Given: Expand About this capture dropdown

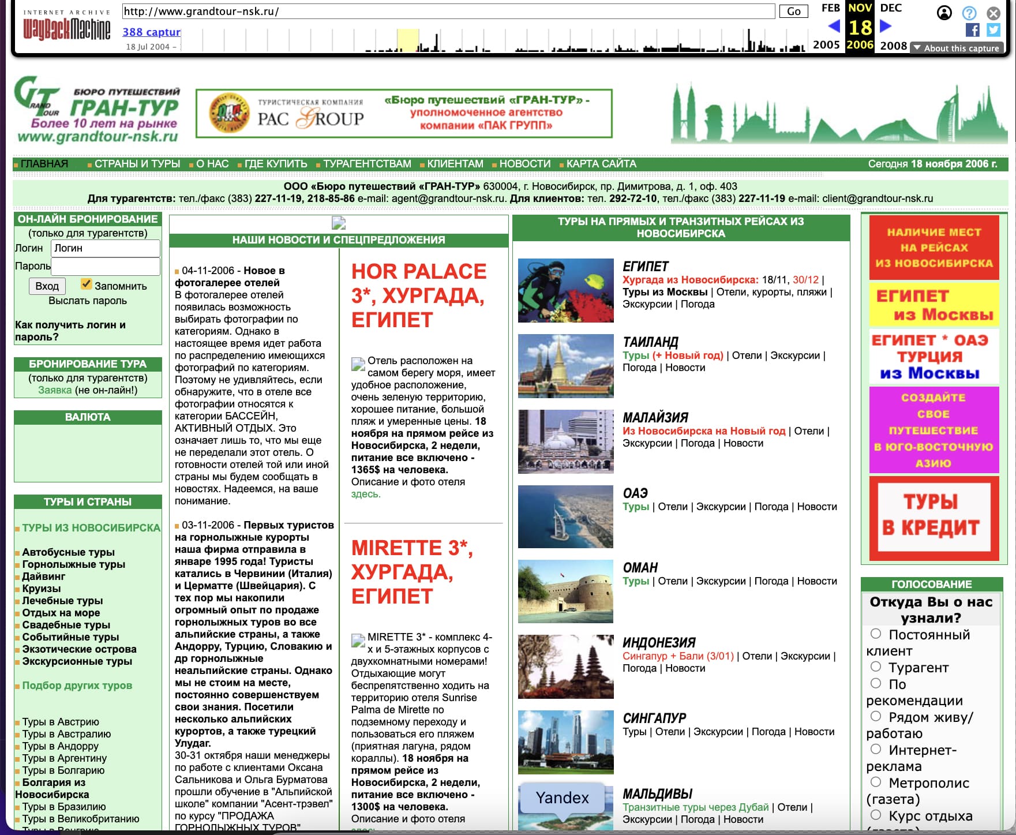Looking at the screenshot, I should click(x=957, y=48).
